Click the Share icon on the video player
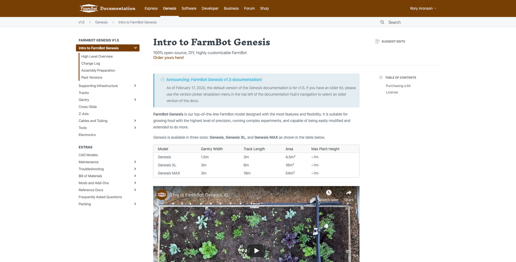This screenshot has width=516, height=262. coord(348,193)
